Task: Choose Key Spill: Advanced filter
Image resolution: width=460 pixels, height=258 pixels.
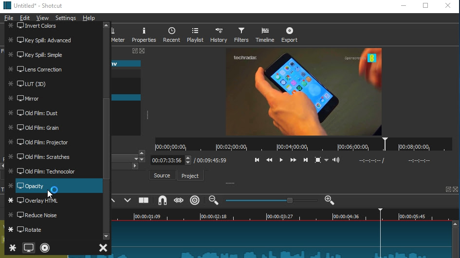Action: [59, 40]
